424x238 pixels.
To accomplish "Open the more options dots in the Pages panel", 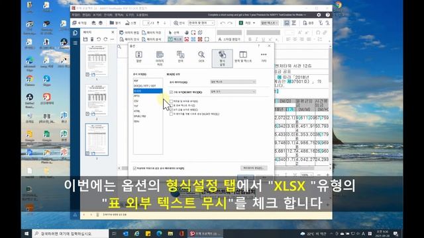I will pos(112,40).
